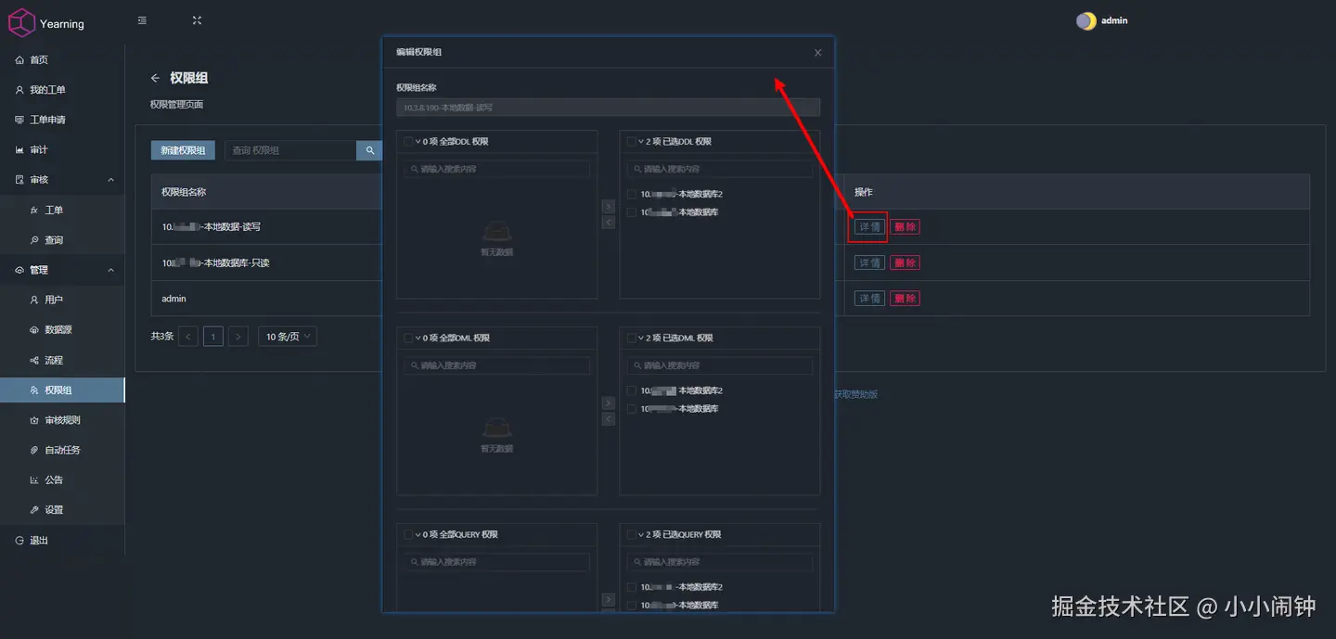Focus the search field in 全部DML 权限
1336x639 pixels.
[x=496, y=365]
